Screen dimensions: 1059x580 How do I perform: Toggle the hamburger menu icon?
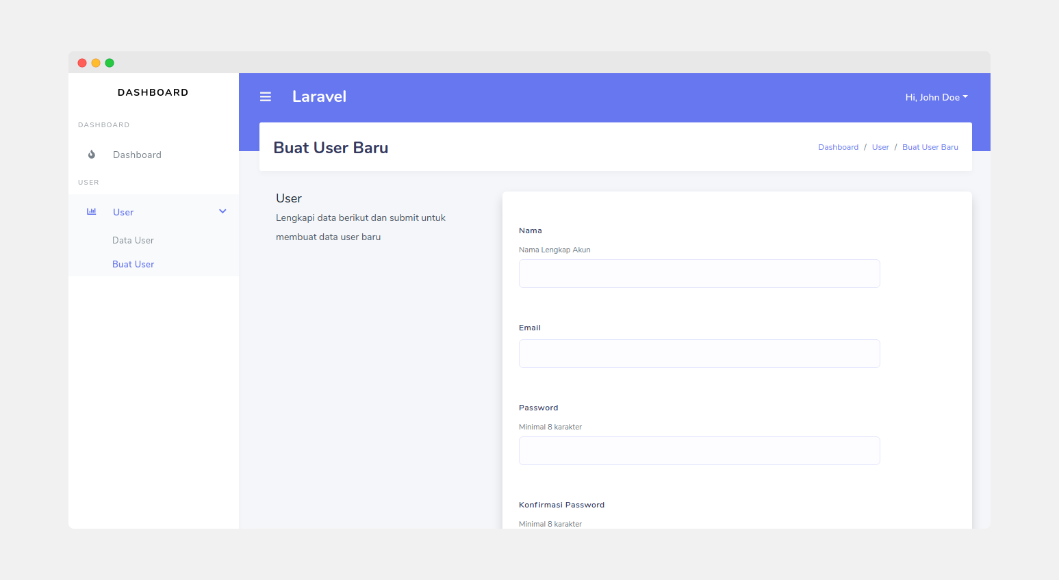click(266, 97)
